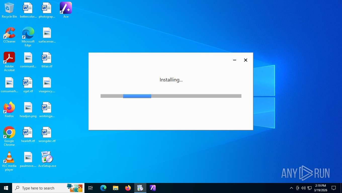Image resolution: width=342 pixels, height=193 pixels.
Task: Open VLC media player desktop shortcut
Action: click(x=9, y=161)
